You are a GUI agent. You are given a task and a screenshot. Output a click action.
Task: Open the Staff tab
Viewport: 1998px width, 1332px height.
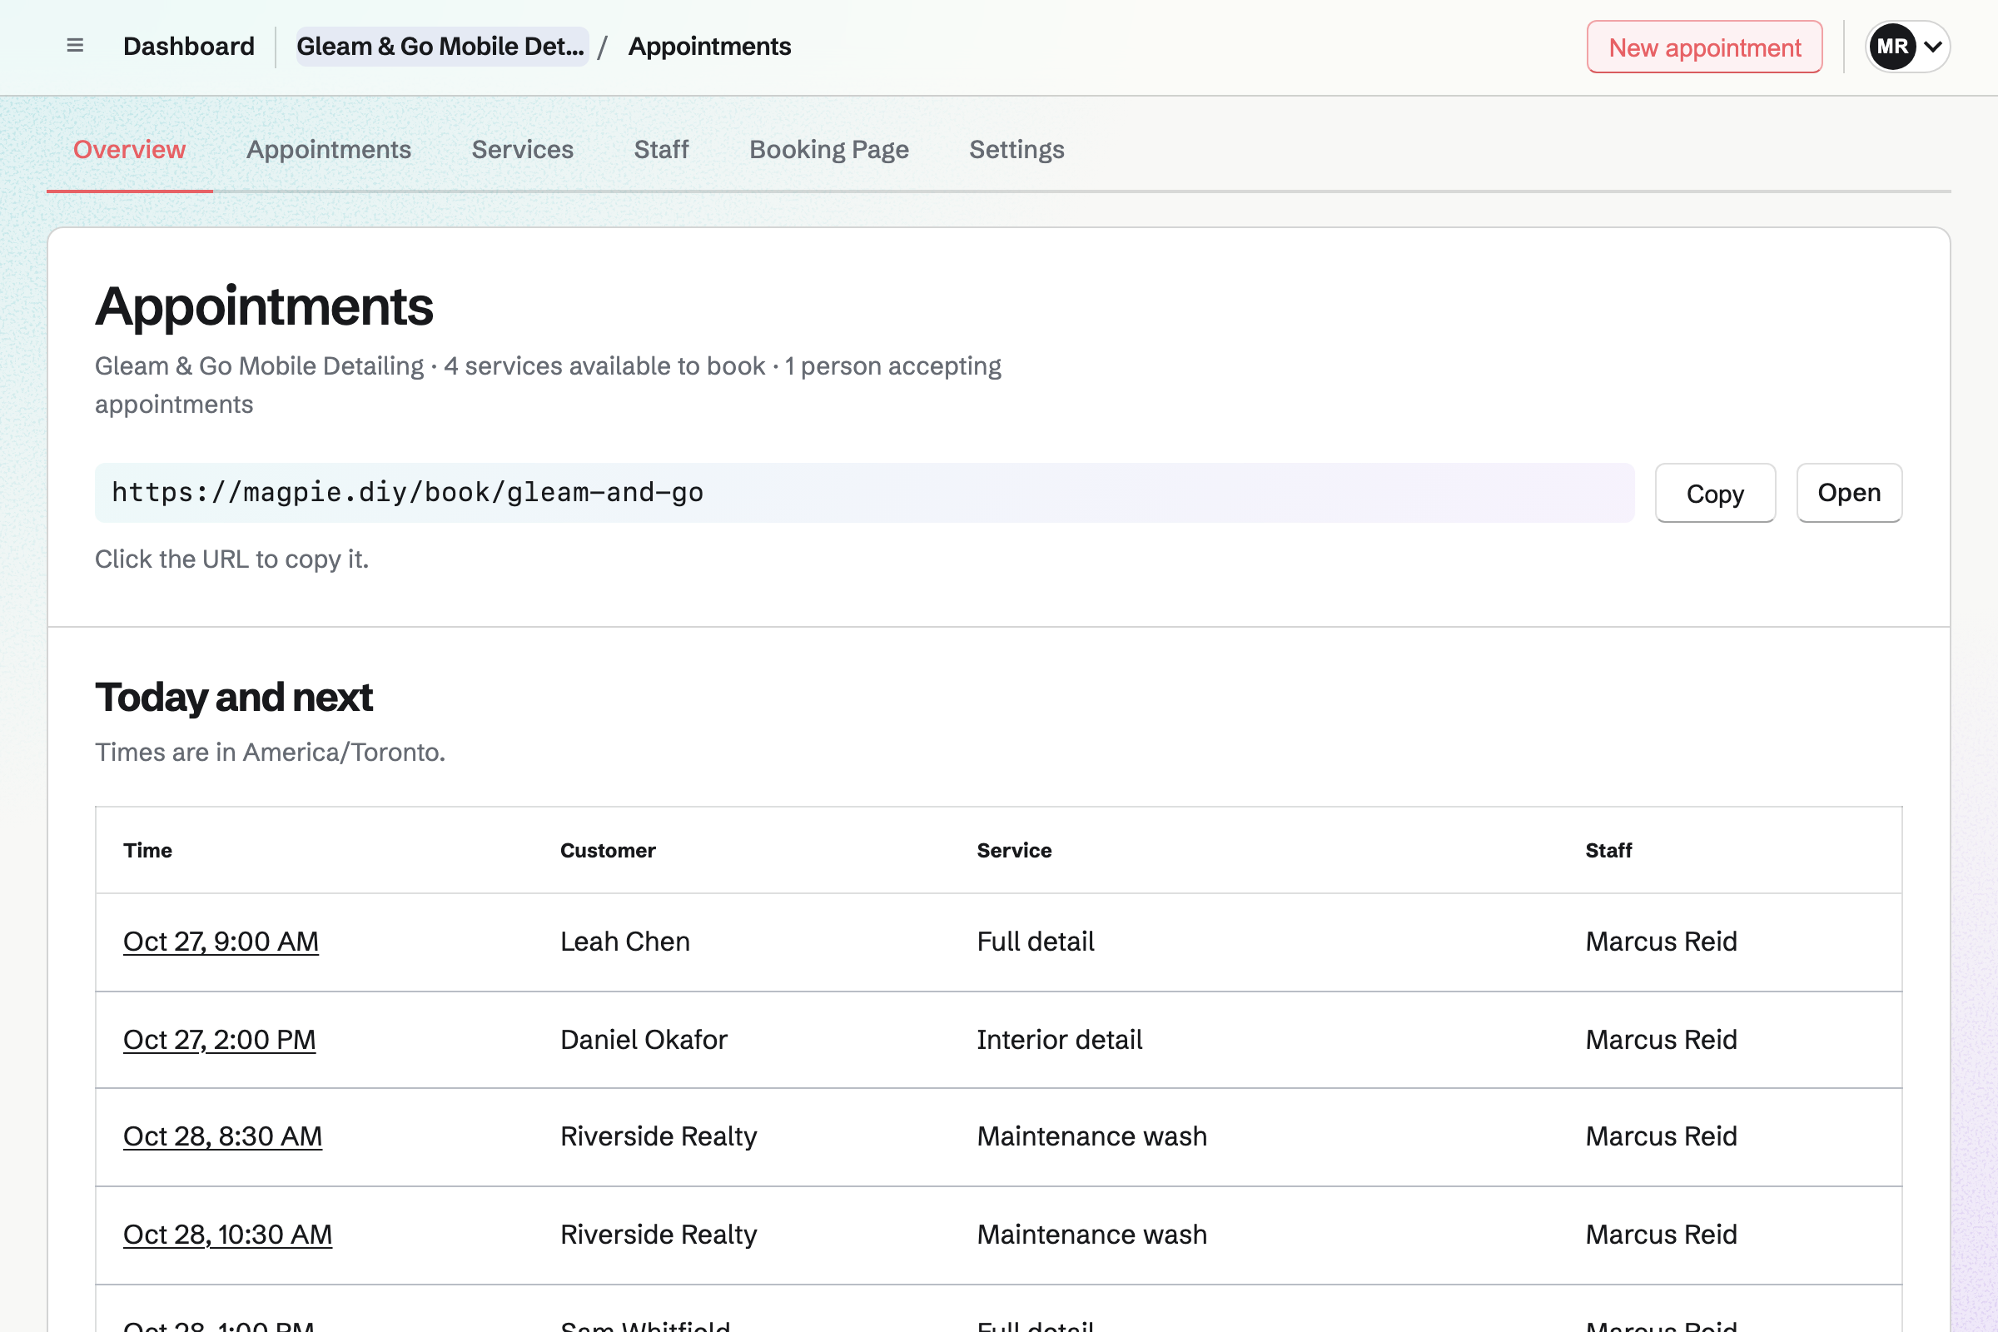click(x=661, y=150)
